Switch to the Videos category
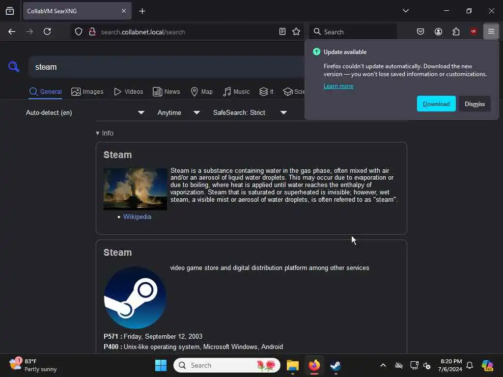The image size is (503, 377). [128, 92]
